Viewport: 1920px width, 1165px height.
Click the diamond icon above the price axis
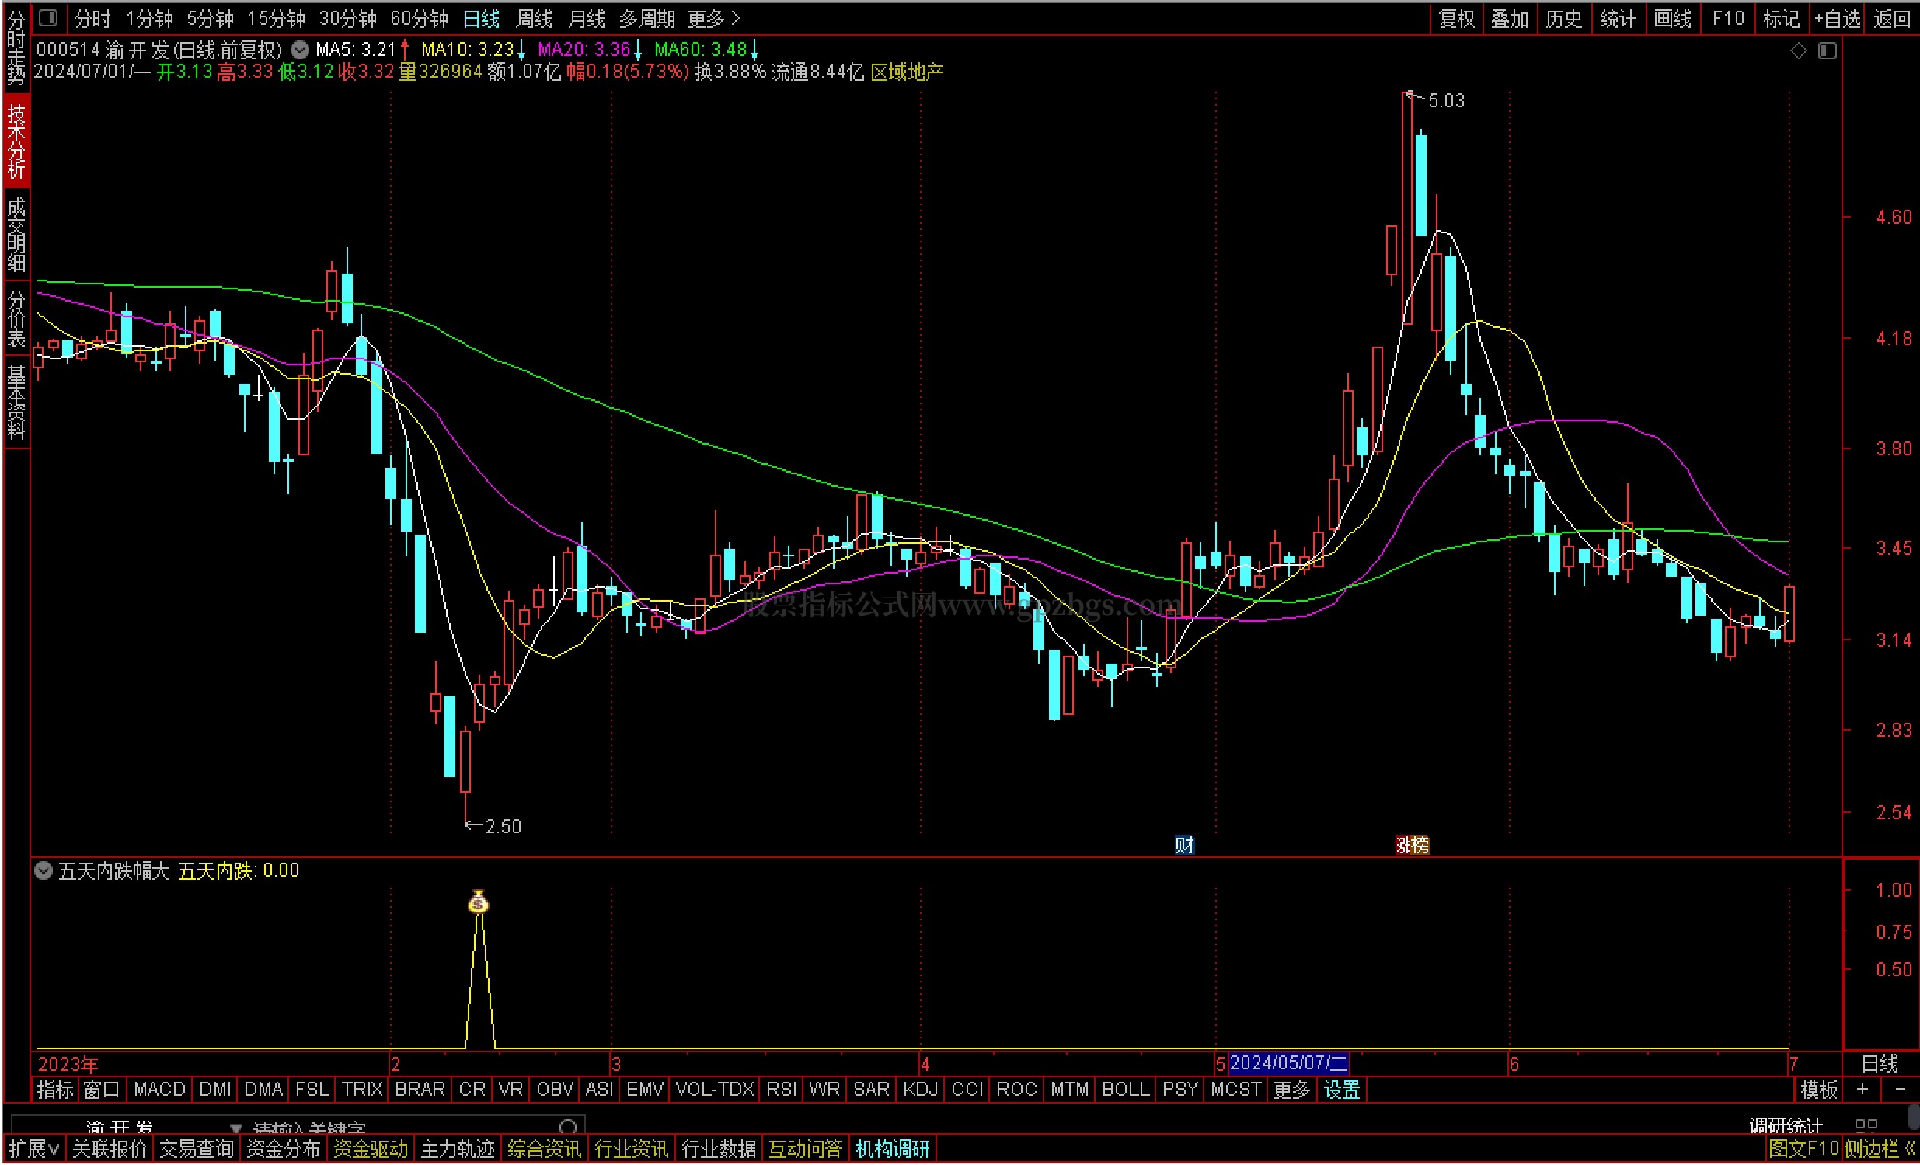(x=1799, y=51)
